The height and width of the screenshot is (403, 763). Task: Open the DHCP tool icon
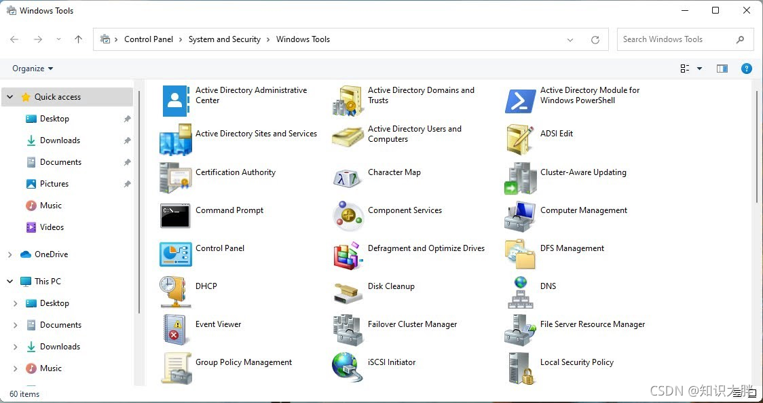point(175,292)
